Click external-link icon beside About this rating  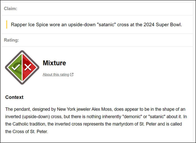click(72, 74)
